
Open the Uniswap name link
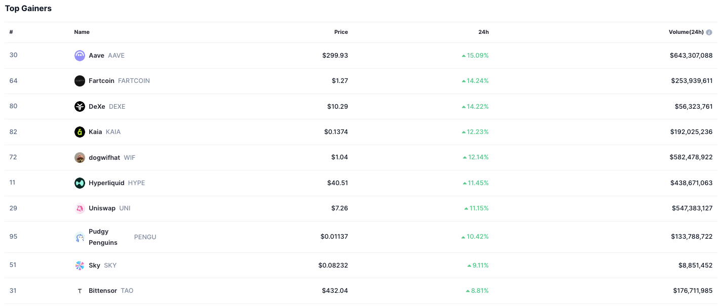(x=102, y=208)
